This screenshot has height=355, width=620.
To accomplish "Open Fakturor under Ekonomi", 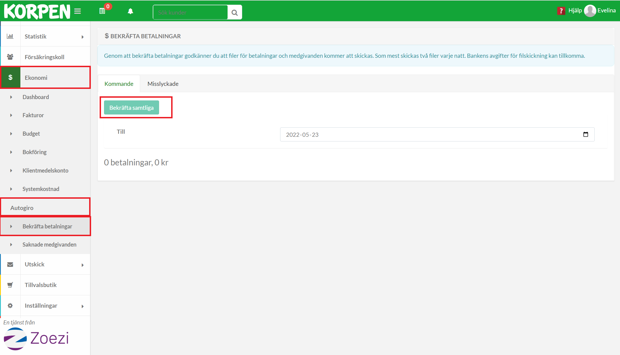I will coord(33,115).
